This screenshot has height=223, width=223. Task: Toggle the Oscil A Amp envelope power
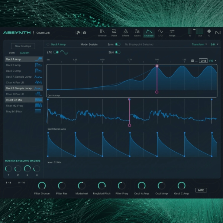(48, 44)
